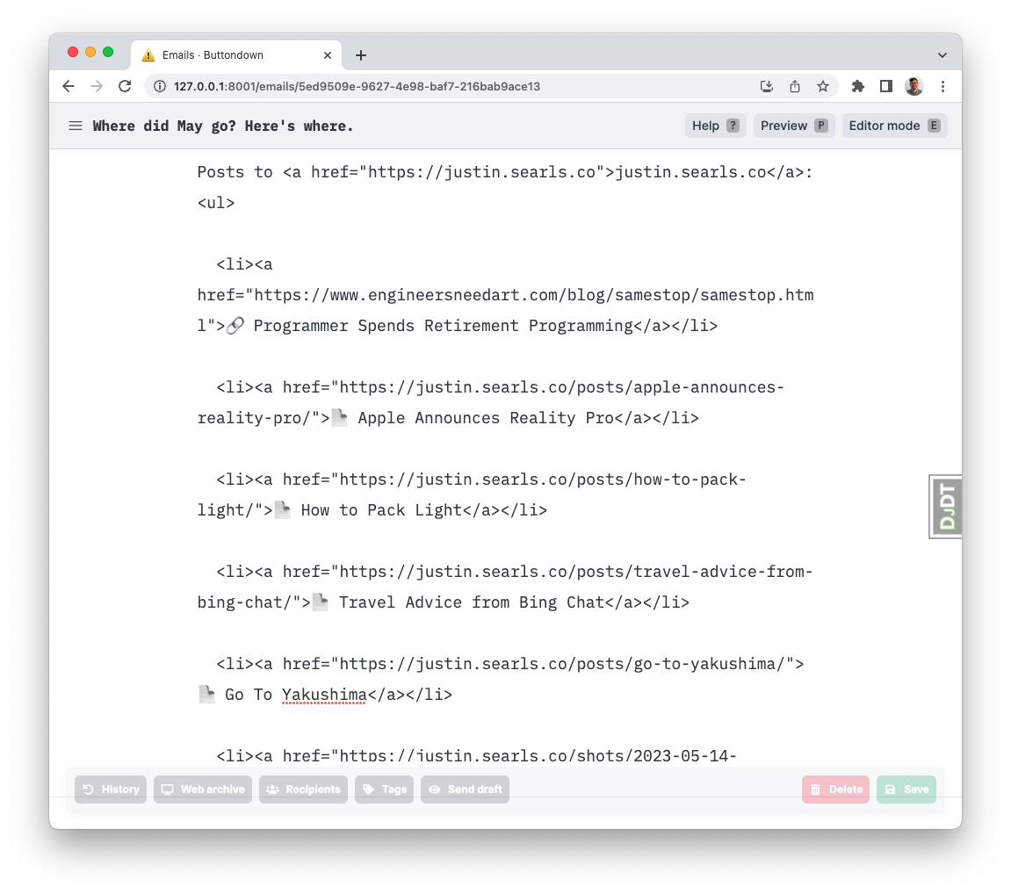Select the Emails · Buttondown tab
Image resolution: width=1011 pixels, height=894 pixels.
click(236, 55)
